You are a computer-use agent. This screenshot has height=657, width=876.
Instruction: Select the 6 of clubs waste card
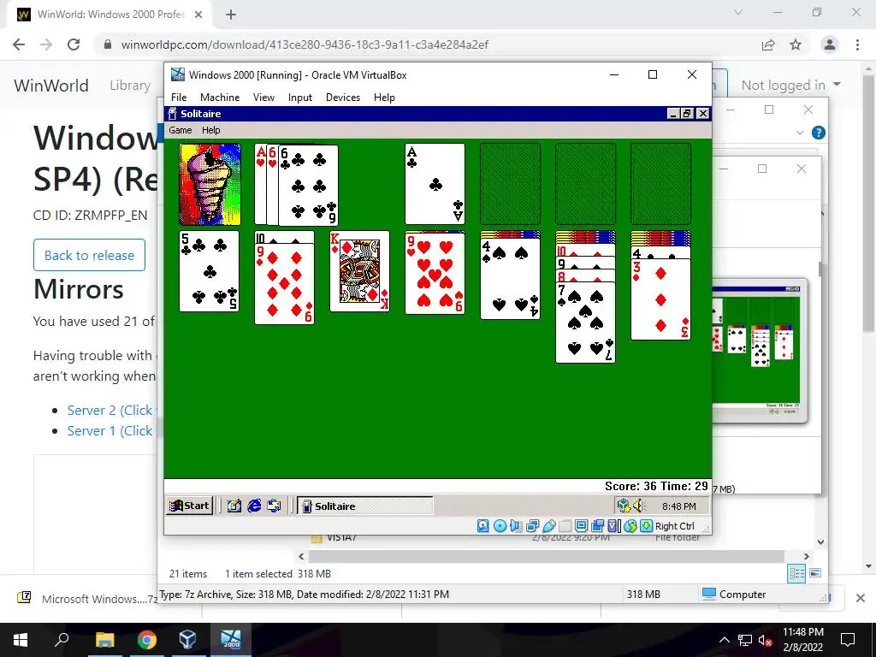pyautogui.click(x=308, y=186)
